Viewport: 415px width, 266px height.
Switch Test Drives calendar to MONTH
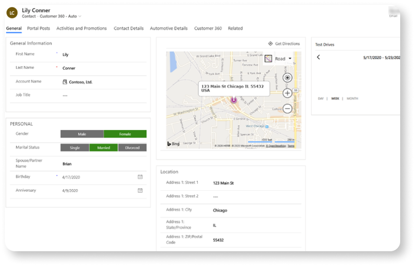point(352,99)
